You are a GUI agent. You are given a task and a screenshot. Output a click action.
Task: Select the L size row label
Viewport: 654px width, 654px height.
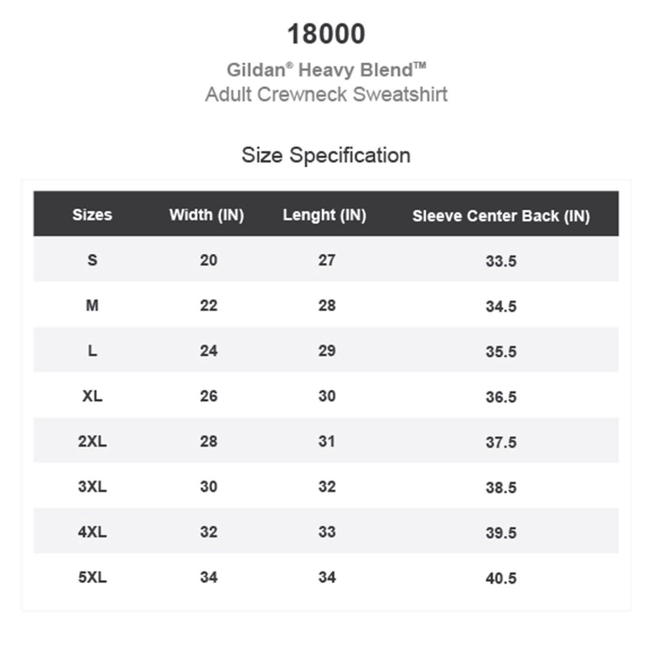pyautogui.click(x=92, y=350)
